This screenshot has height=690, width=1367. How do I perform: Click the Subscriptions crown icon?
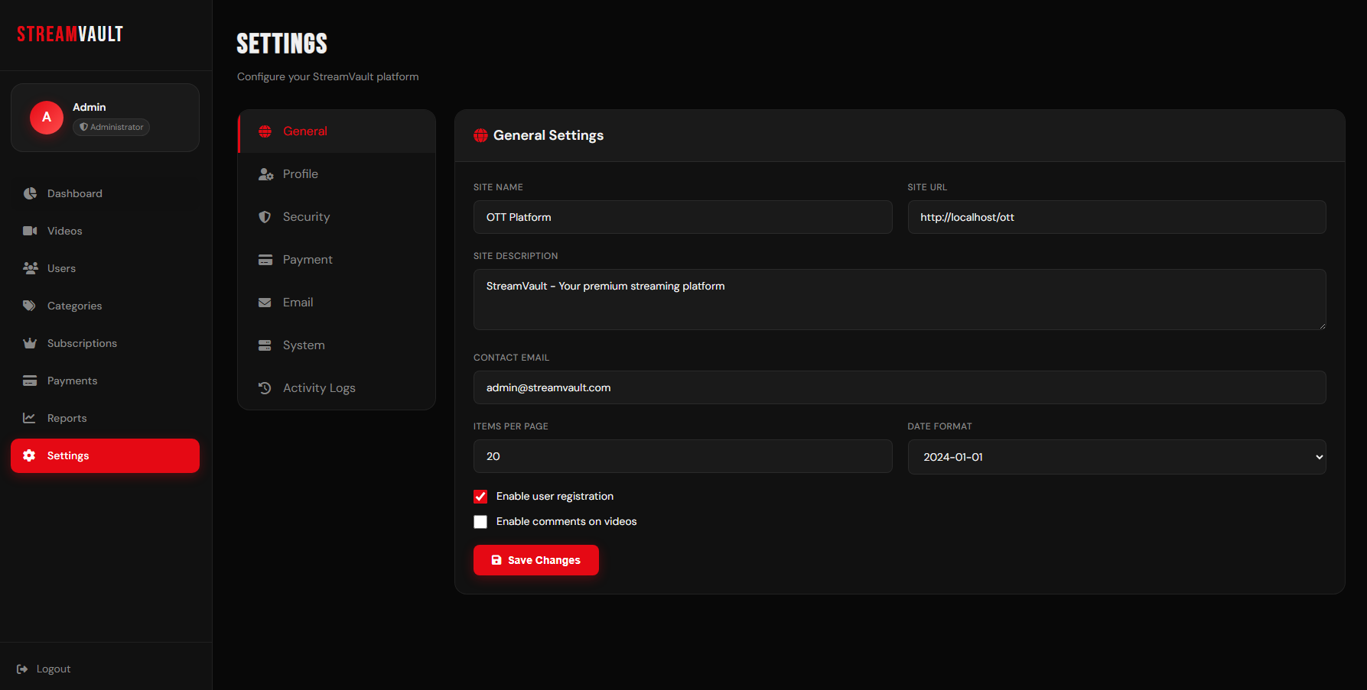[30, 343]
